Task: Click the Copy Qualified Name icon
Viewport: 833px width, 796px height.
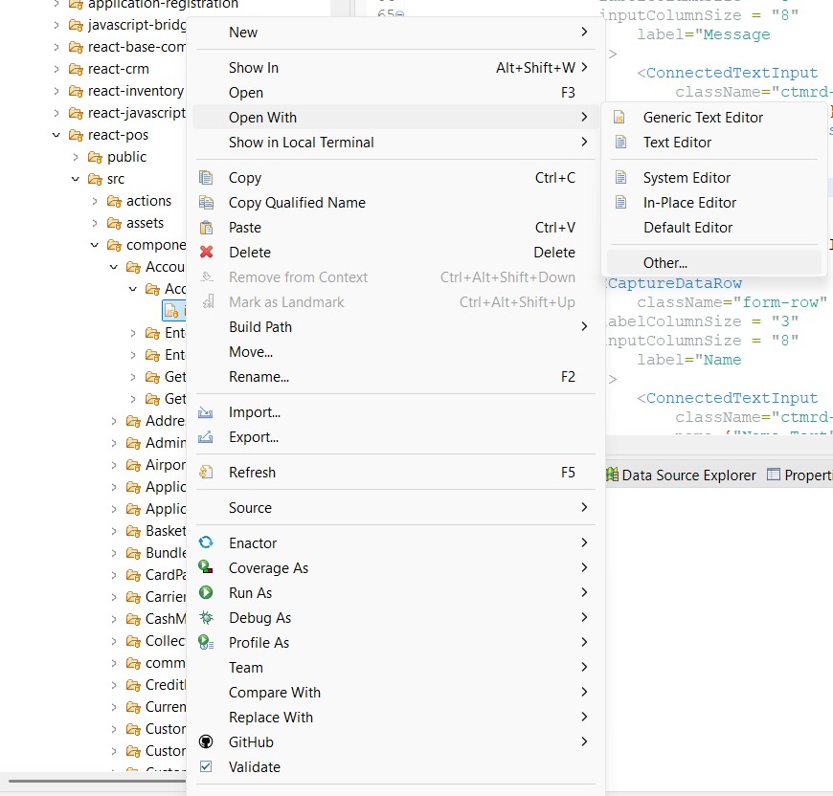Action: 206,202
